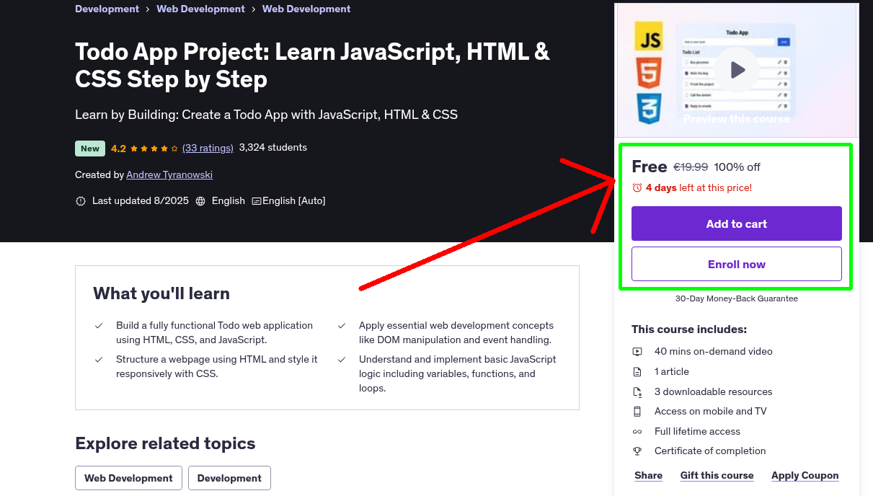Viewport: 873px width, 496px height.
Task: Click Apply Coupon
Action: [x=805, y=476]
